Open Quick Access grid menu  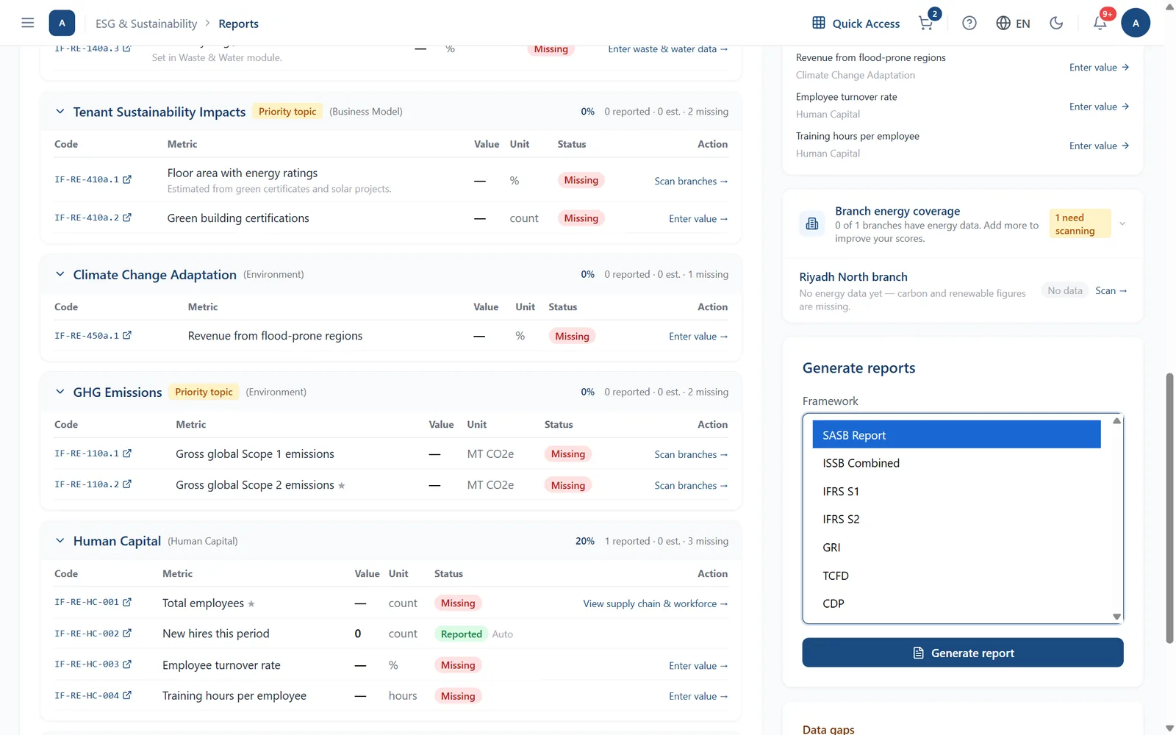click(856, 23)
